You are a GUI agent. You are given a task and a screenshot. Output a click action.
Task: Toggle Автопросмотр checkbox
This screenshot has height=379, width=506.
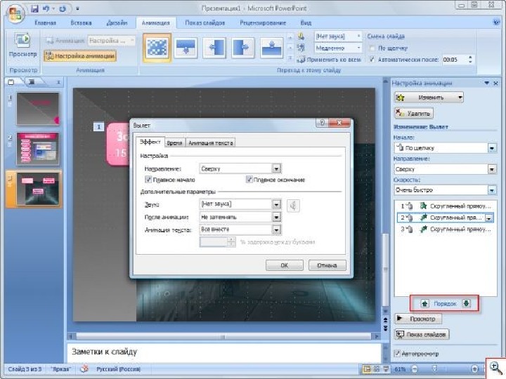397,354
